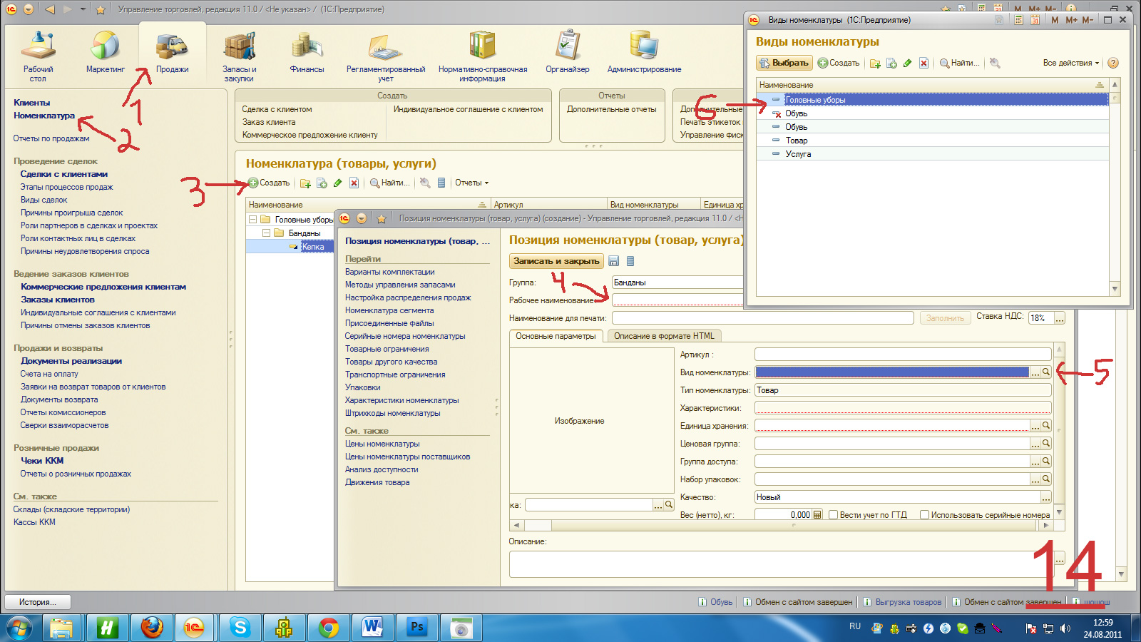Open selection for Вид номенклатуры field
This screenshot has height=642, width=1141.
coord(1035,372)
